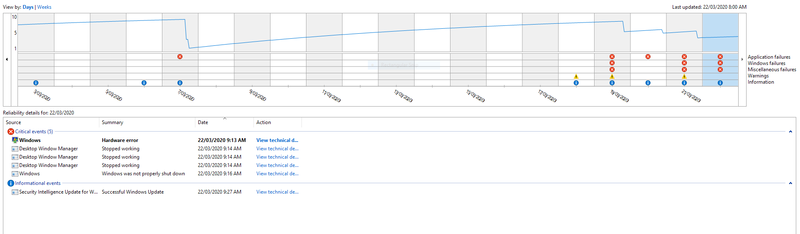Image resolution: width=800 pixels, height=234 pixels.
Task: Click the '22/03/2020 9:13 AM' date cell
Action: [222, 140]
